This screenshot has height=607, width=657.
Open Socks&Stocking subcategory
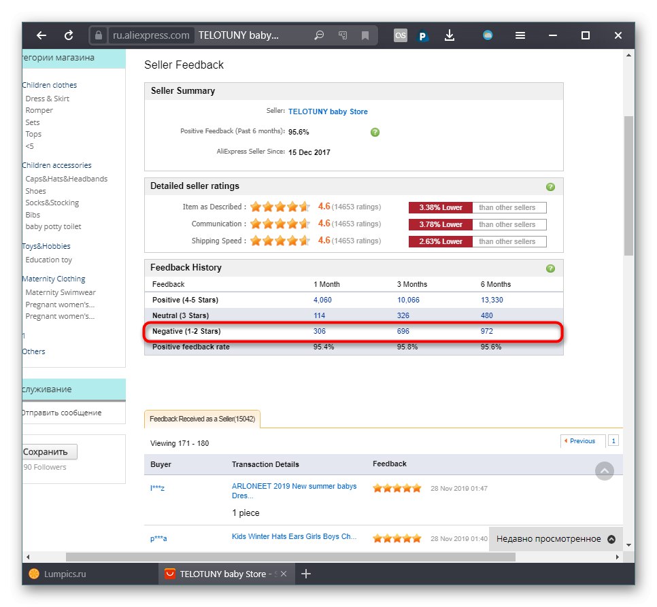52,203
